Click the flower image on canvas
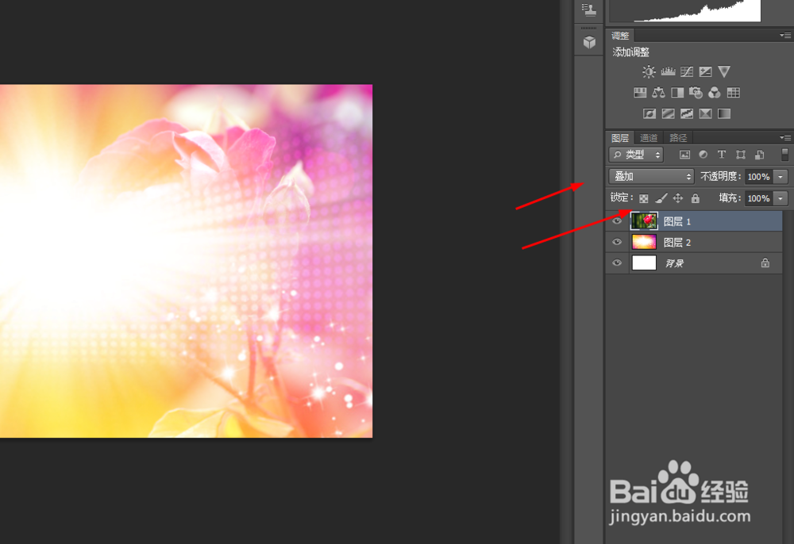This screenshot has width=794, height=544. [x=186, y=261]
